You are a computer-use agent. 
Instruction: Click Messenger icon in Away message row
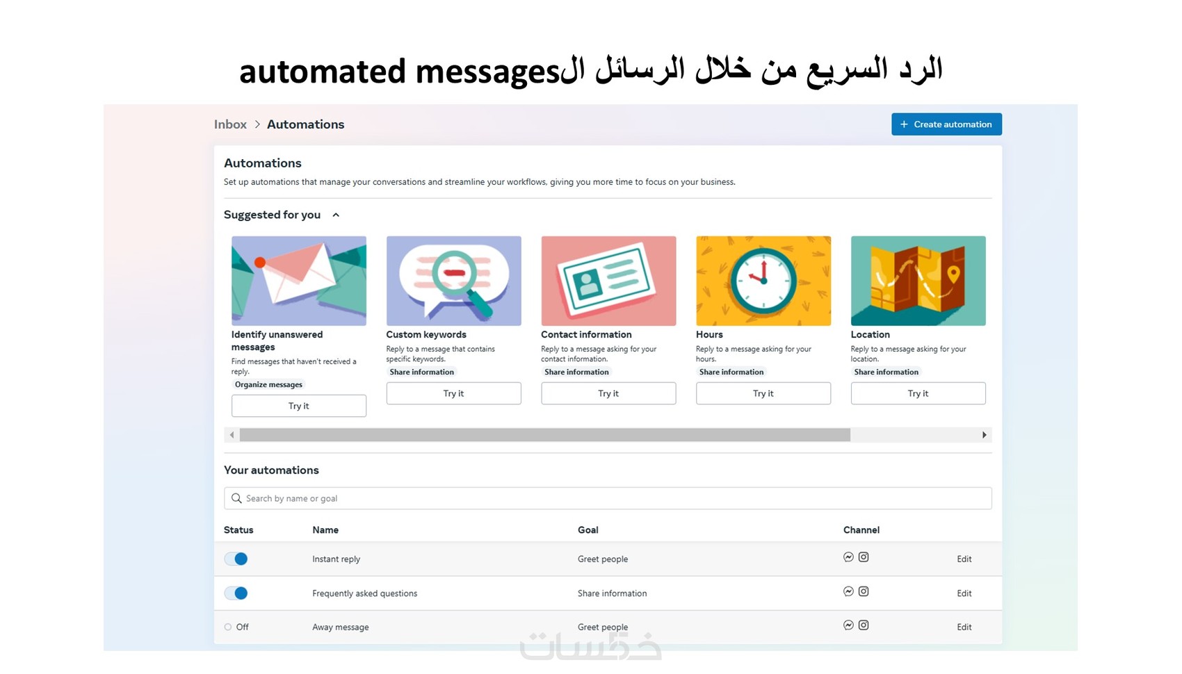(x=848, y=625)
